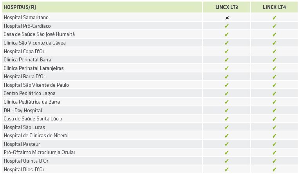Click Hospital de Clínicas de Niterói name

[x=36, y=136]
